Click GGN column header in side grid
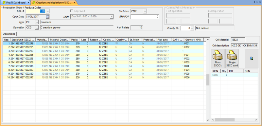262x126 pixels. [x=251, y=71]
